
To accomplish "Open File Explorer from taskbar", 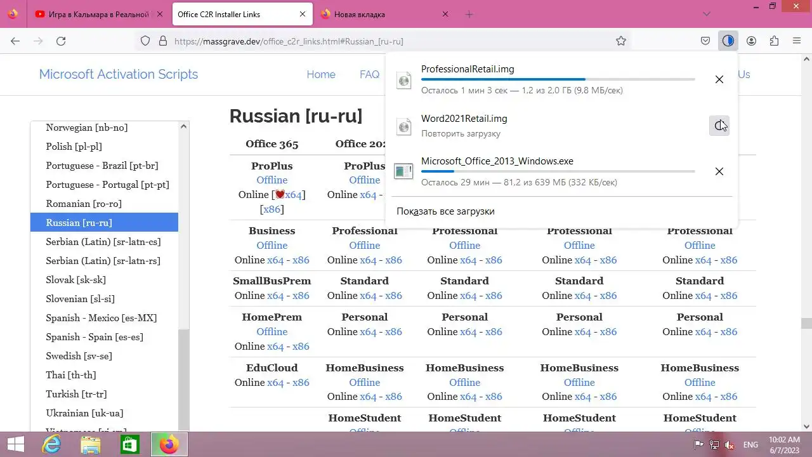I will tap(91, 444).
